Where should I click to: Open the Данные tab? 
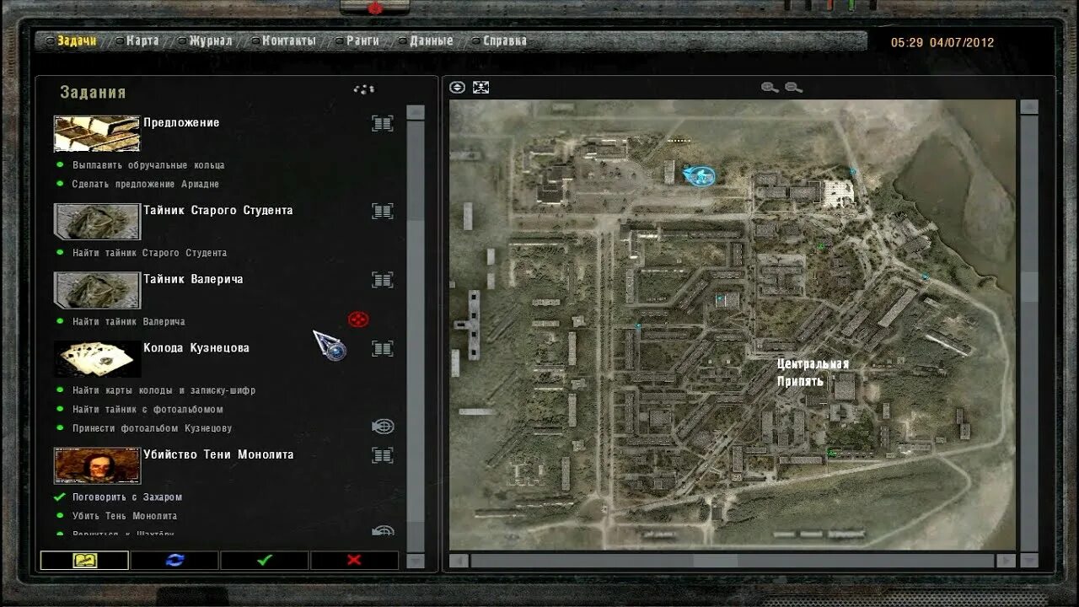coord(432,40)
